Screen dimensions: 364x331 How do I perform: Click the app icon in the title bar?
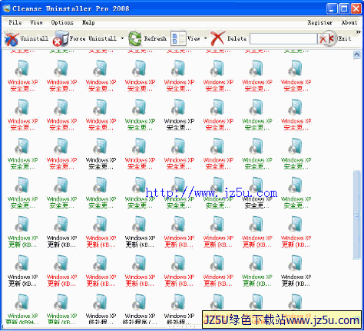[x=6, y=8]
